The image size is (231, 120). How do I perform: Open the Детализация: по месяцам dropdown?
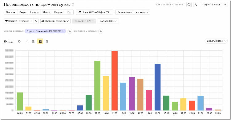click(x=132, y=12)
